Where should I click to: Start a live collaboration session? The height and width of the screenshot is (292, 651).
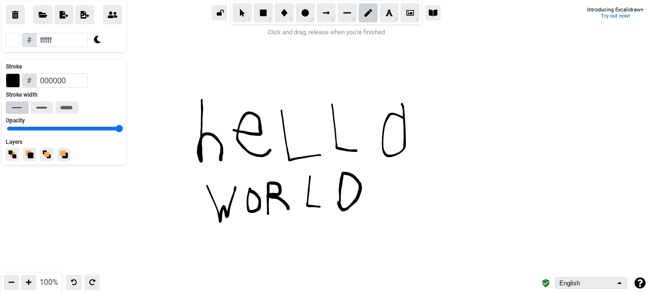pyautogui.click(x=112, y=15)
